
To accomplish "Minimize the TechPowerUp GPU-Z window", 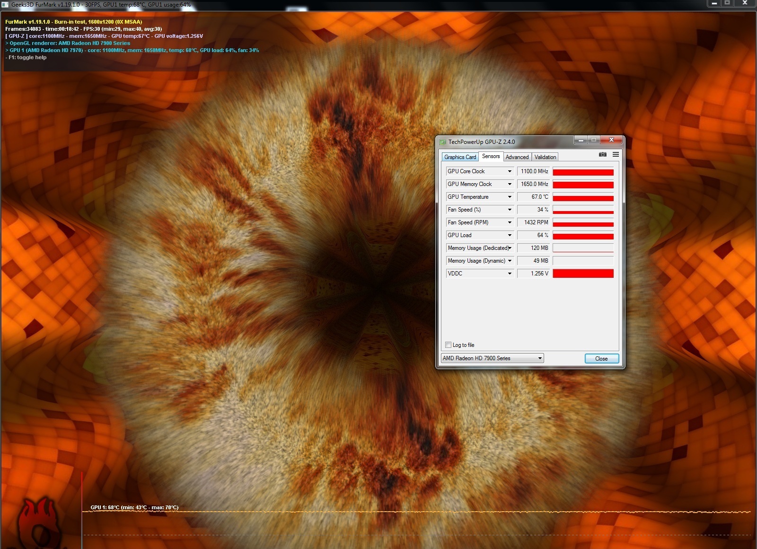I will 581,140.
